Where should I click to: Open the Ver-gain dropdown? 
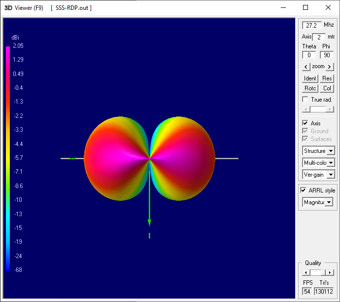click(x=331, y=175)
